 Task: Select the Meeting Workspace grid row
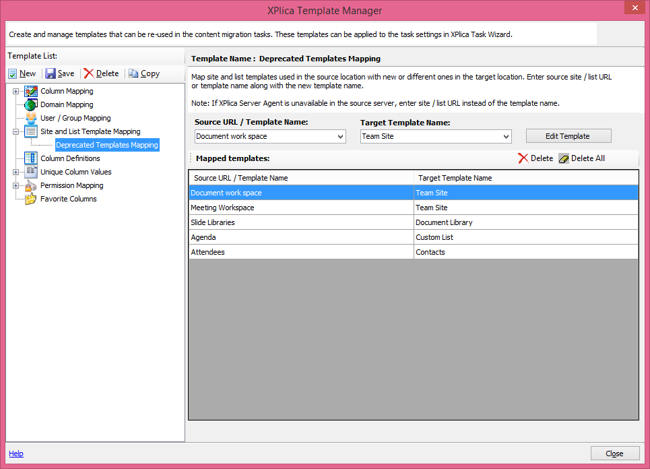coord(414,208)
